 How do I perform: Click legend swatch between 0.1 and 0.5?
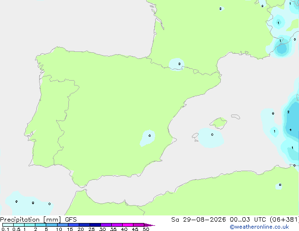pyautogui.click(x=8, y=225)
